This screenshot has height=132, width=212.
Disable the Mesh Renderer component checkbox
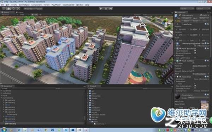[x=180, y=49]
